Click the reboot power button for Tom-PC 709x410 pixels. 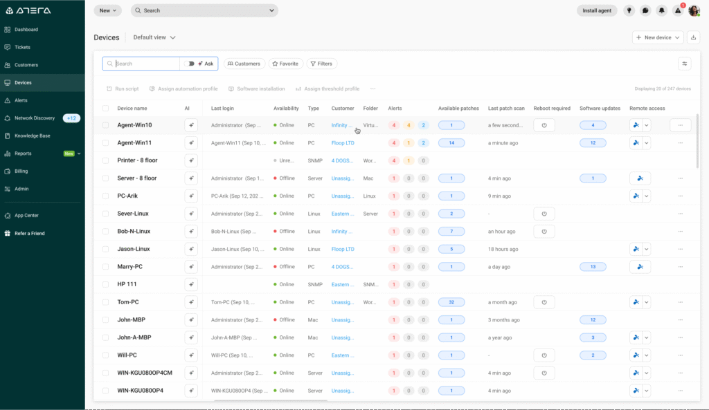pyautogui.click(x=544, y=301)
